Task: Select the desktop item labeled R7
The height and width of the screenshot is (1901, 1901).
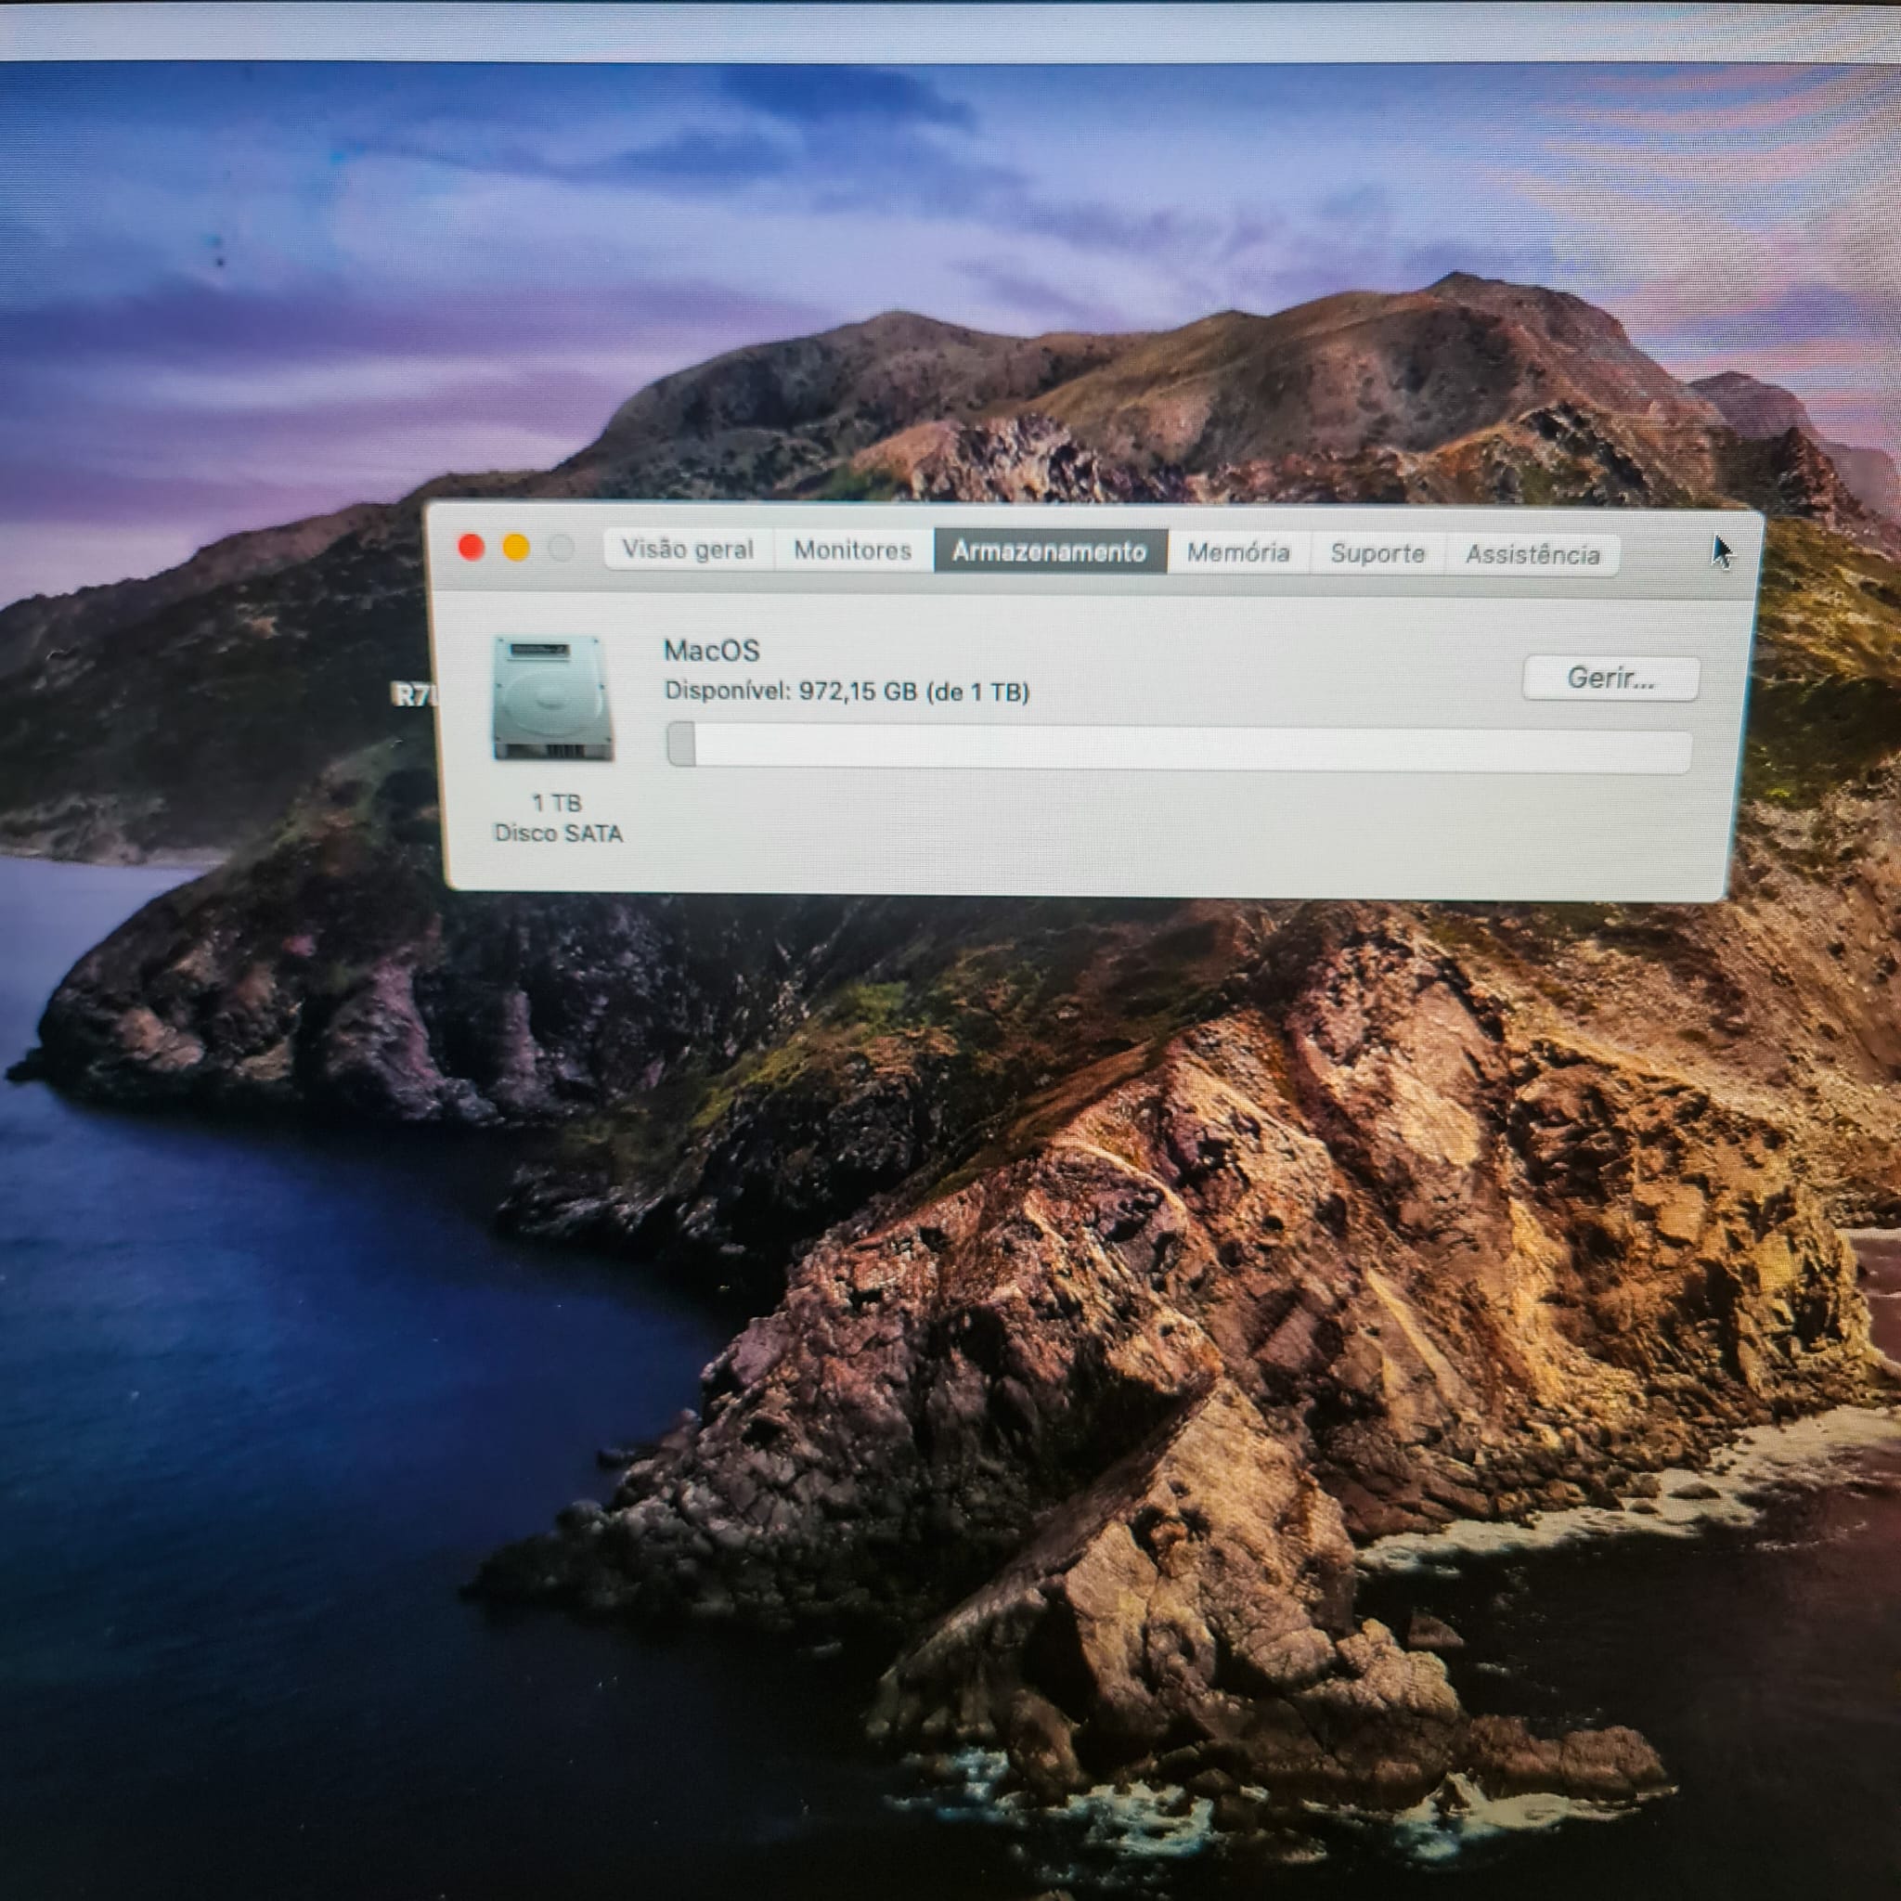Action: 411,695
